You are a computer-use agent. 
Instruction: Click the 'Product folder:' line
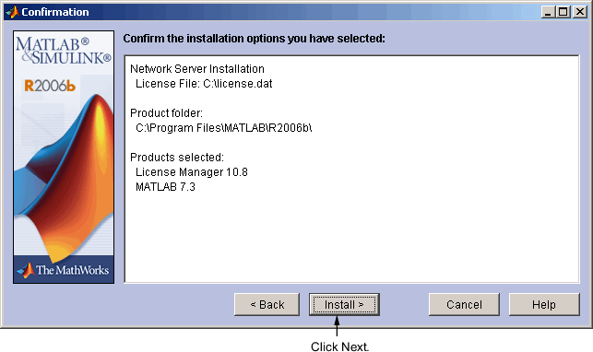point(166,113)
